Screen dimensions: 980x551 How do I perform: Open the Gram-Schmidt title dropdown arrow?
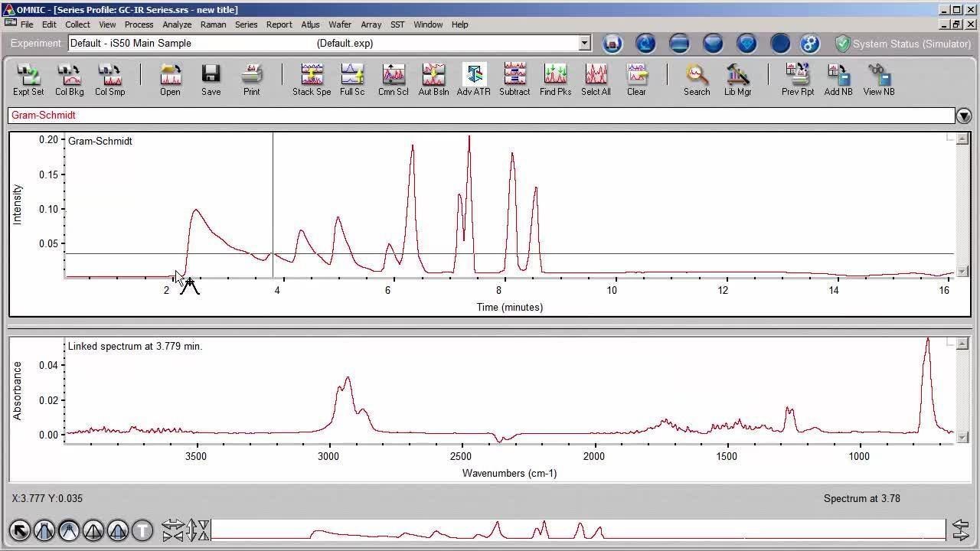click(963, 116)
